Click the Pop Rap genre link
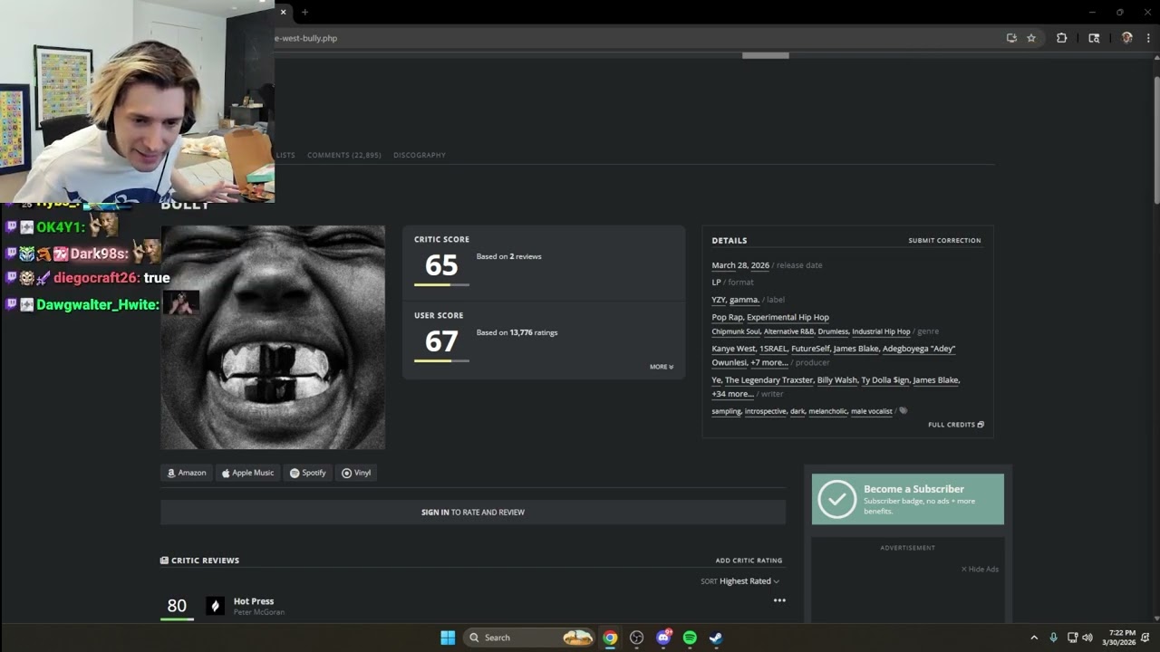 (x=727, y=318)
